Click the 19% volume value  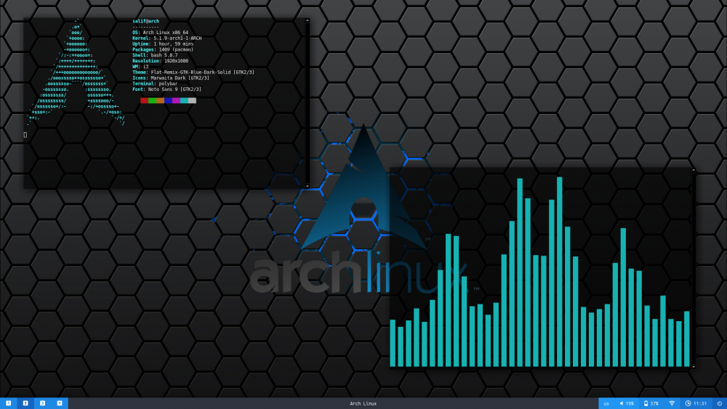coord(630,403)
